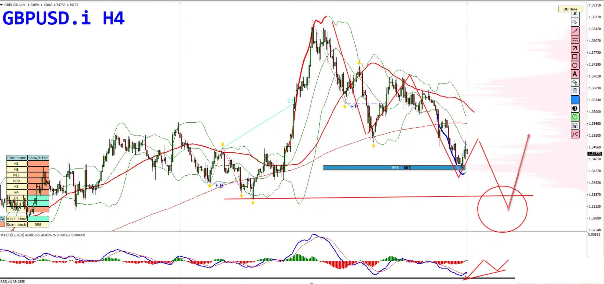Image resolution: width=604 pixels, height=284 pixels.
Task: Select the pencil freehand drawing tool
Action: click(x=575, y=31)
